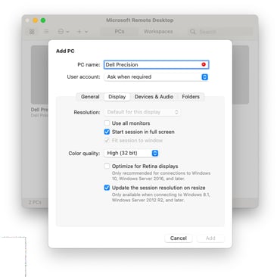Switch to the Devices & Audio tab

(154, 97)
